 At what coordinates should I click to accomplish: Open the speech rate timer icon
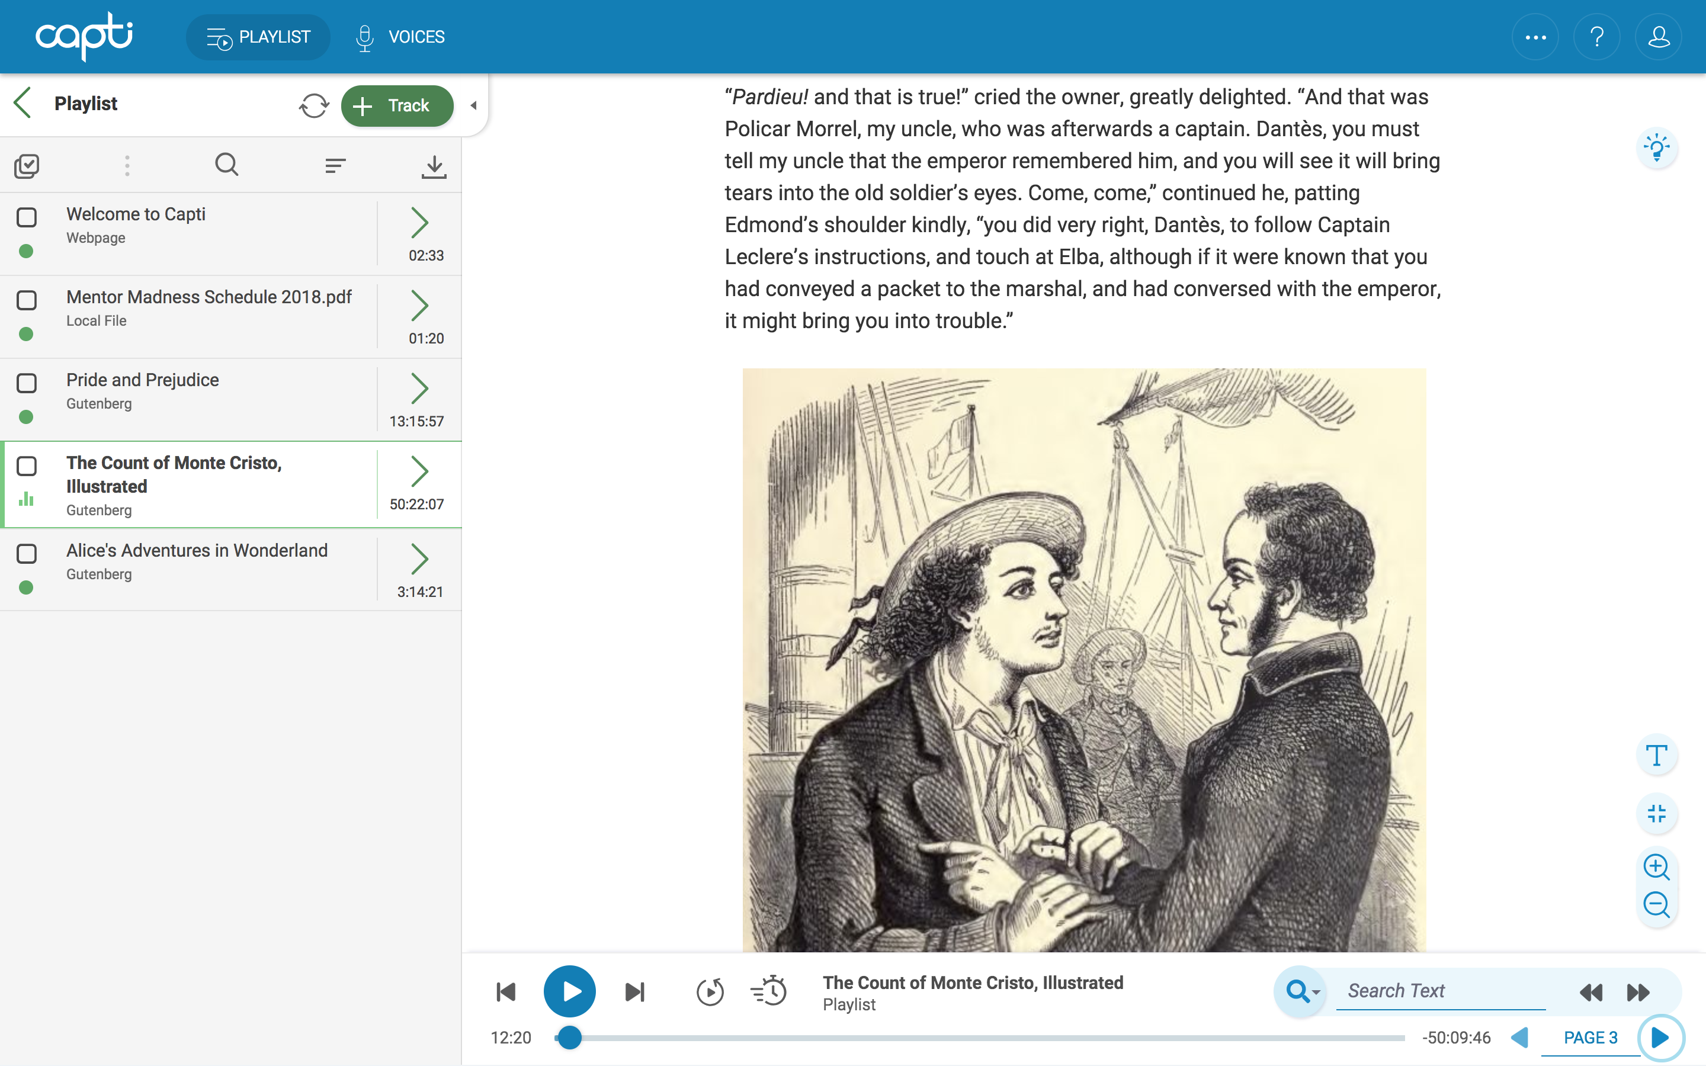tap(769, 991)
